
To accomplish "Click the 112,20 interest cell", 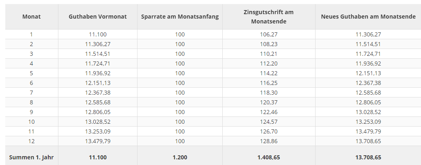I will pyautogui.click(x=269, y=63).
